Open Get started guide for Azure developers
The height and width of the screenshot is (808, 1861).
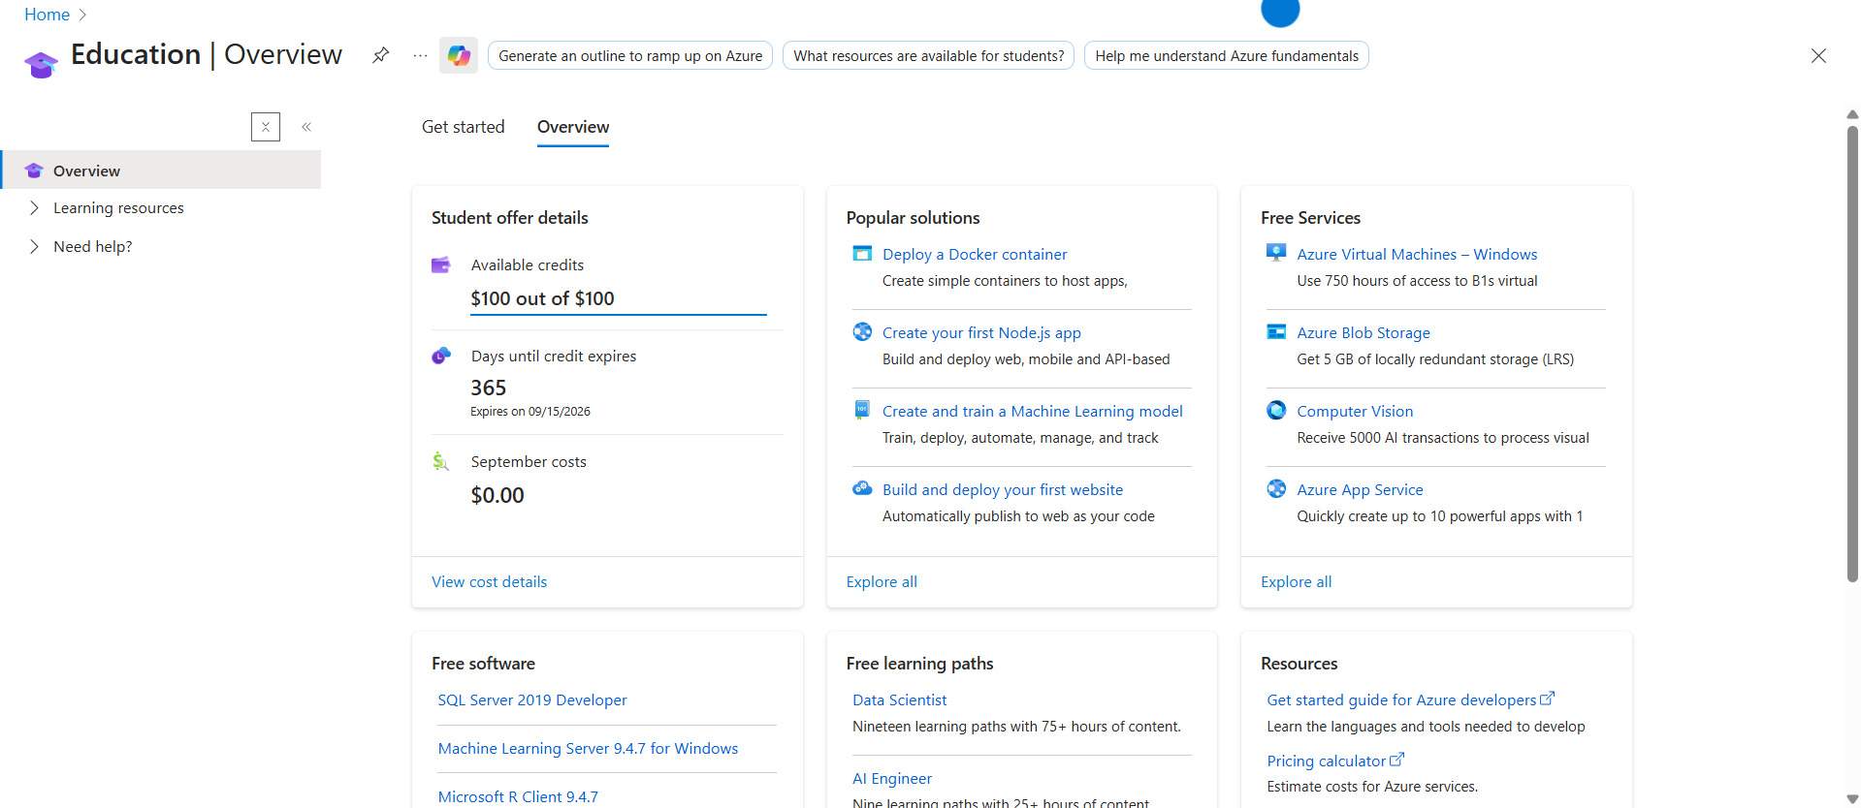coord(1410,699)
